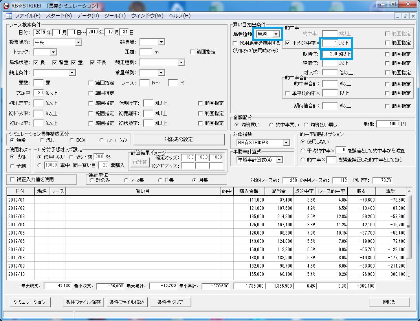The height and width of the screenshot is (321, 420).
Task: Expand the 投票場所 dropdown showing 中央
Action: pos(78,42)
